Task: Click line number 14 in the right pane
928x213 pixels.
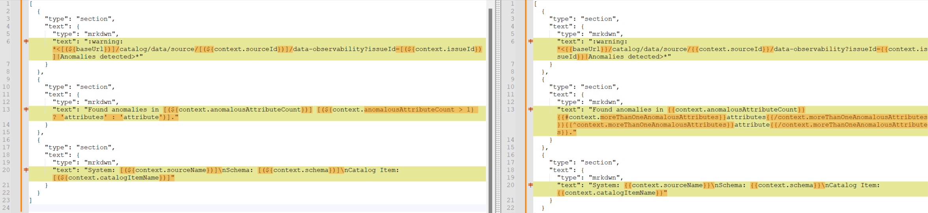Action: pos(511,140)
